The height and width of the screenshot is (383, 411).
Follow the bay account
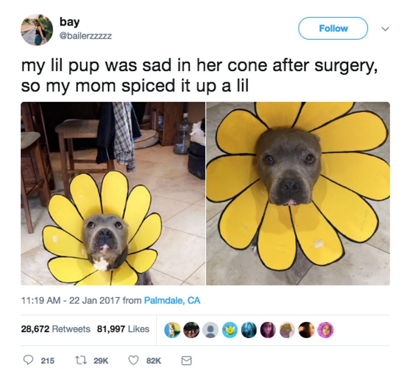[x=333, y=28]
